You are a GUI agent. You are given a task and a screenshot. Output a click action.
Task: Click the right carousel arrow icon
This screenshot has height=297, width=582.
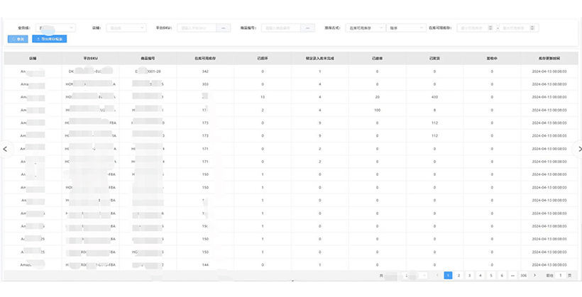[x=576, y=149]
